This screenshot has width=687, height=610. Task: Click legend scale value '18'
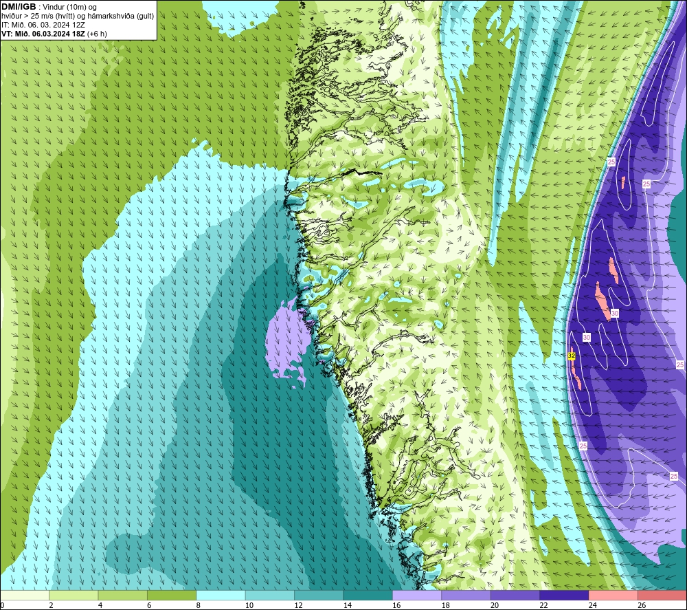coord(446,605)
